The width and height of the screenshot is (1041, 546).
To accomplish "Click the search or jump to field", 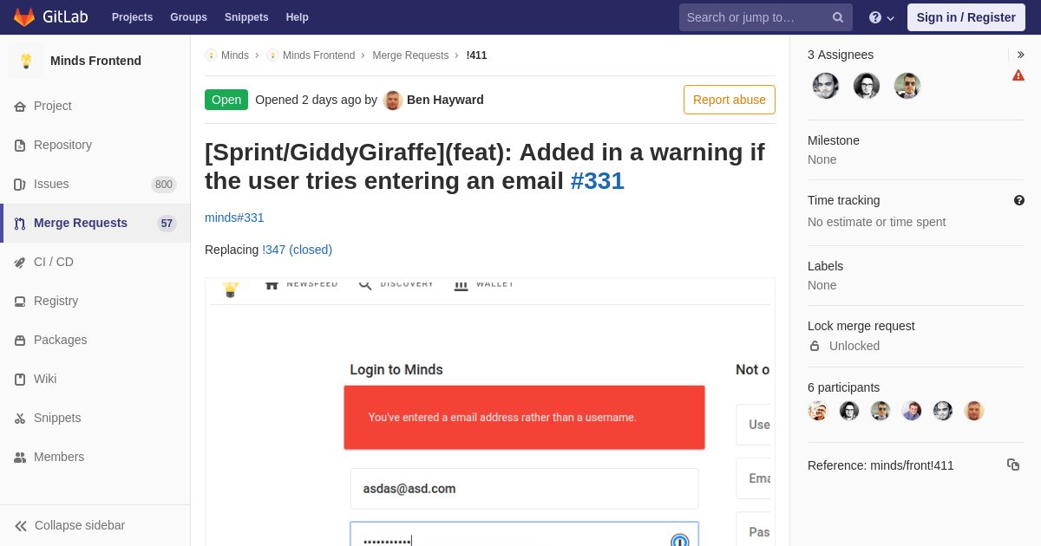I will tap(766, 17).
